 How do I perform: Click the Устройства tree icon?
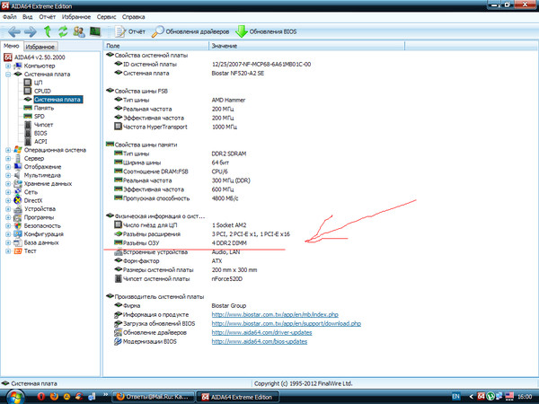(18, 209)
